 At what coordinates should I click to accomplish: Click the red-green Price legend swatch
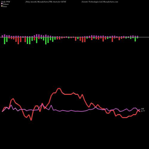2,6
